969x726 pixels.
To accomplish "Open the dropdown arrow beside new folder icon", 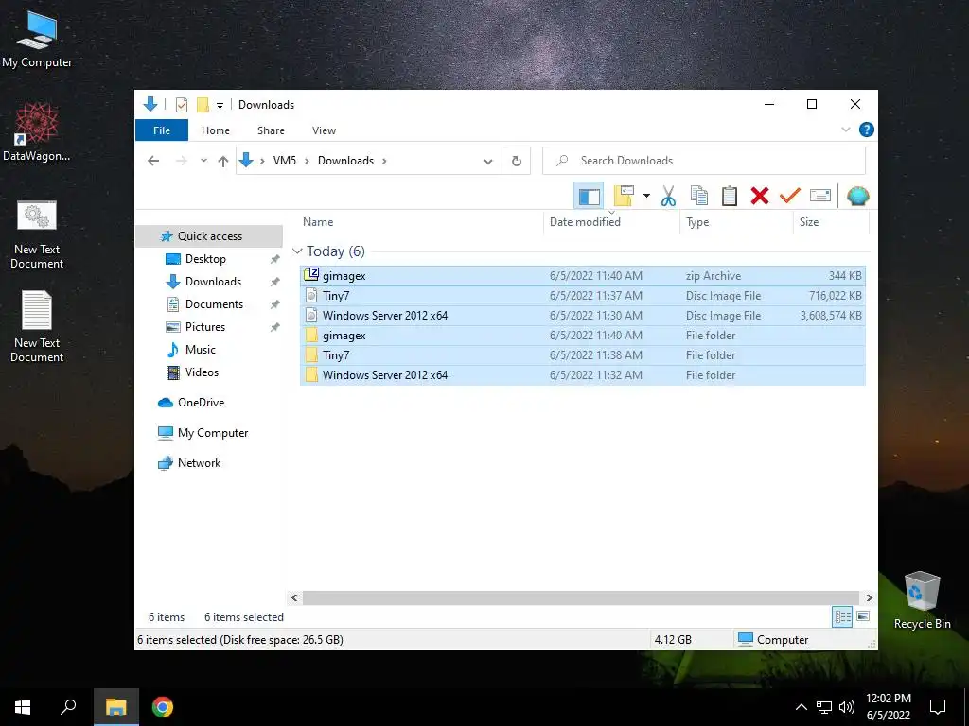I will pyautogui.click(x=646, y=196).
